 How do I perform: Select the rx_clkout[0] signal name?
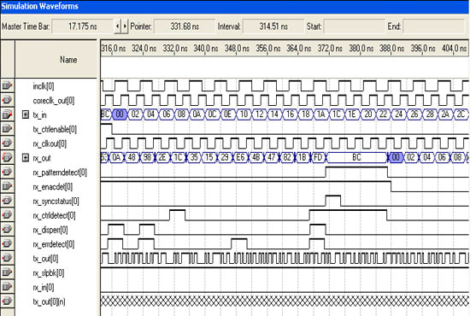click(50, 143)
